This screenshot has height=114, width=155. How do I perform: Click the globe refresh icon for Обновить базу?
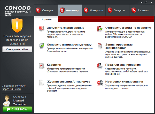[x=41, y=46]
